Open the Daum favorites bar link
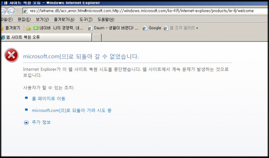Screen dimensions: 269x158 tap(113, 28)
